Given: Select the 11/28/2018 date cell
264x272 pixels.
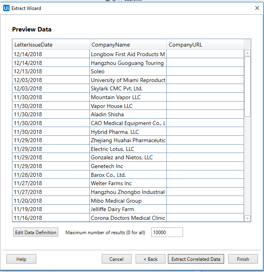Looking at the screenshot, I should 51,175.
